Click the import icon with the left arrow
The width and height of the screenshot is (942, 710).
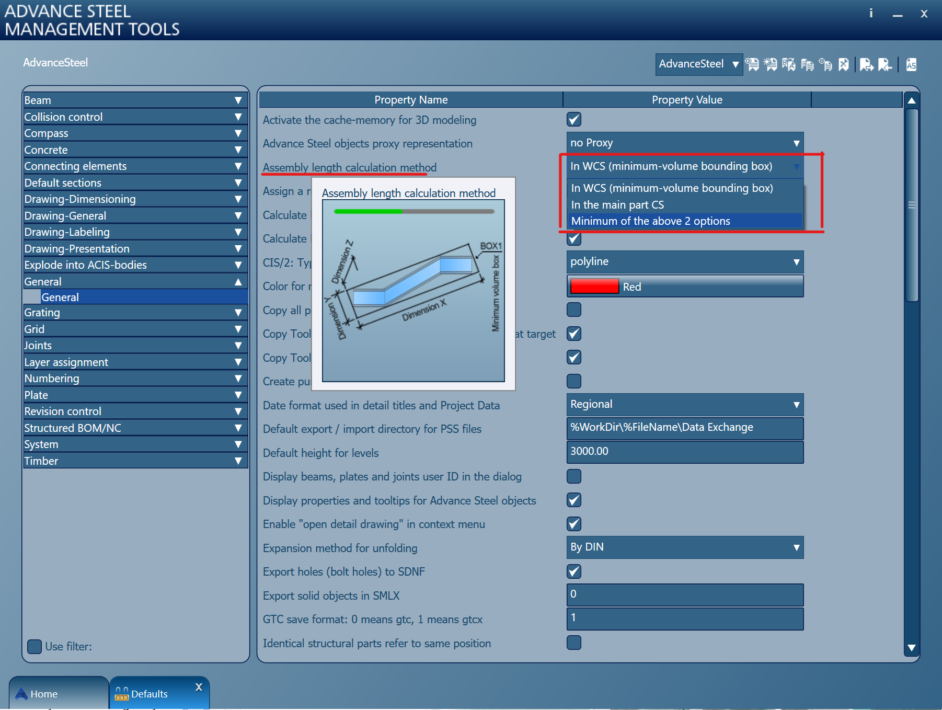885,64
